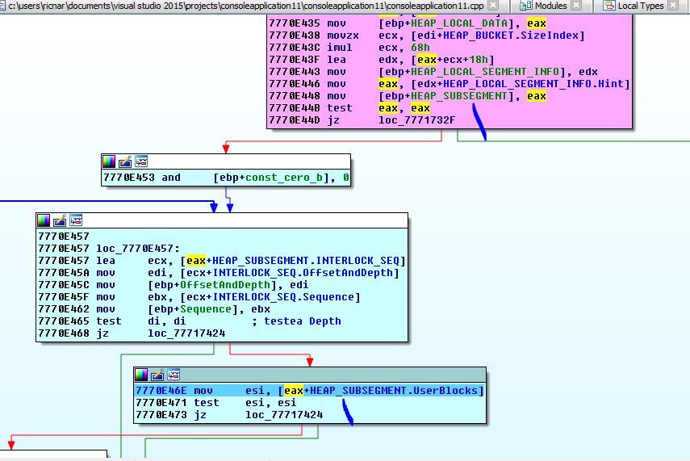
Task: Click graph view icon on the 7770E453 node
Action: pos(141,161)
